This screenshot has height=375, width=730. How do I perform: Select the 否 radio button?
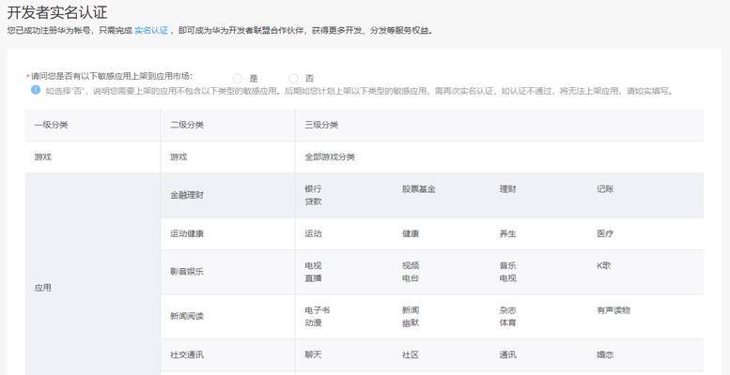[293, 79]
